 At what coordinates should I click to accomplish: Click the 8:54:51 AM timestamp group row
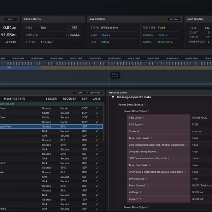pos(51,104)
